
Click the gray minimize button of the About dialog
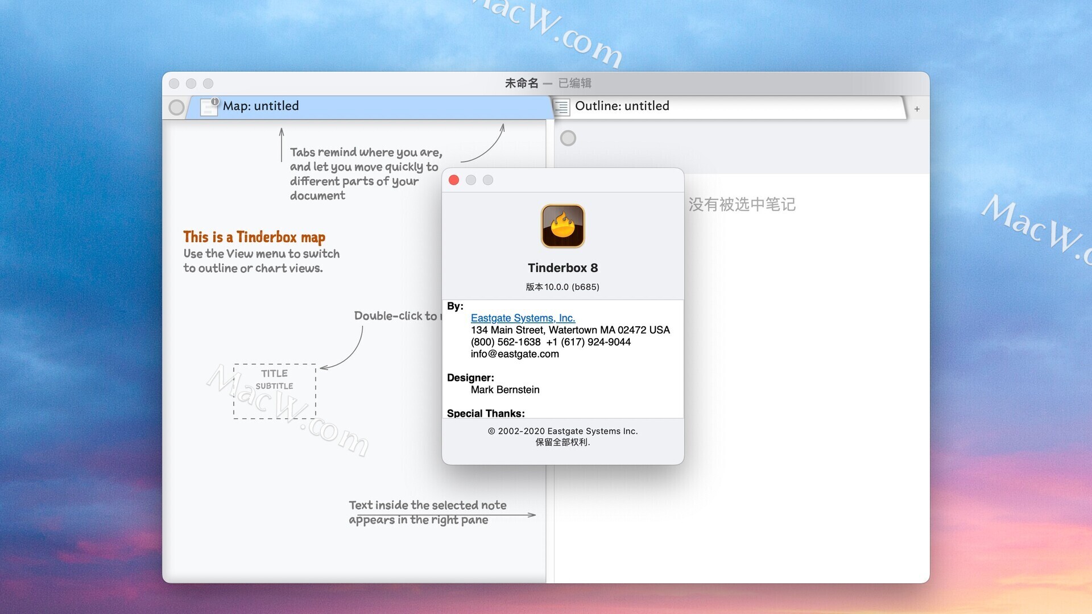pyautogui.click(x=471, y=180)
